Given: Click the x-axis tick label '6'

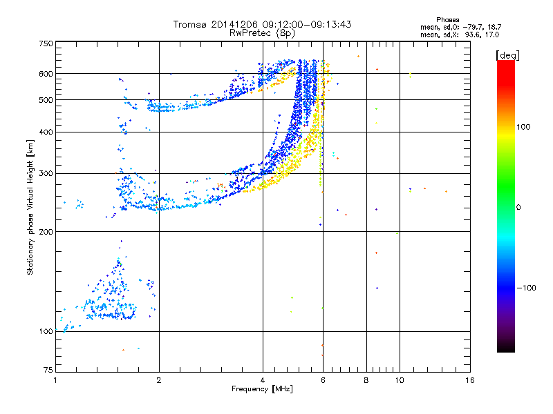Looking at the screenshot, I should click(x=323, y=380).
